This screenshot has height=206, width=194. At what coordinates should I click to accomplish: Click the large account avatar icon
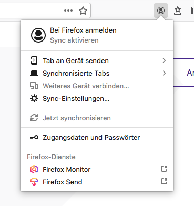pyautogui.click(x=38, y=35)
